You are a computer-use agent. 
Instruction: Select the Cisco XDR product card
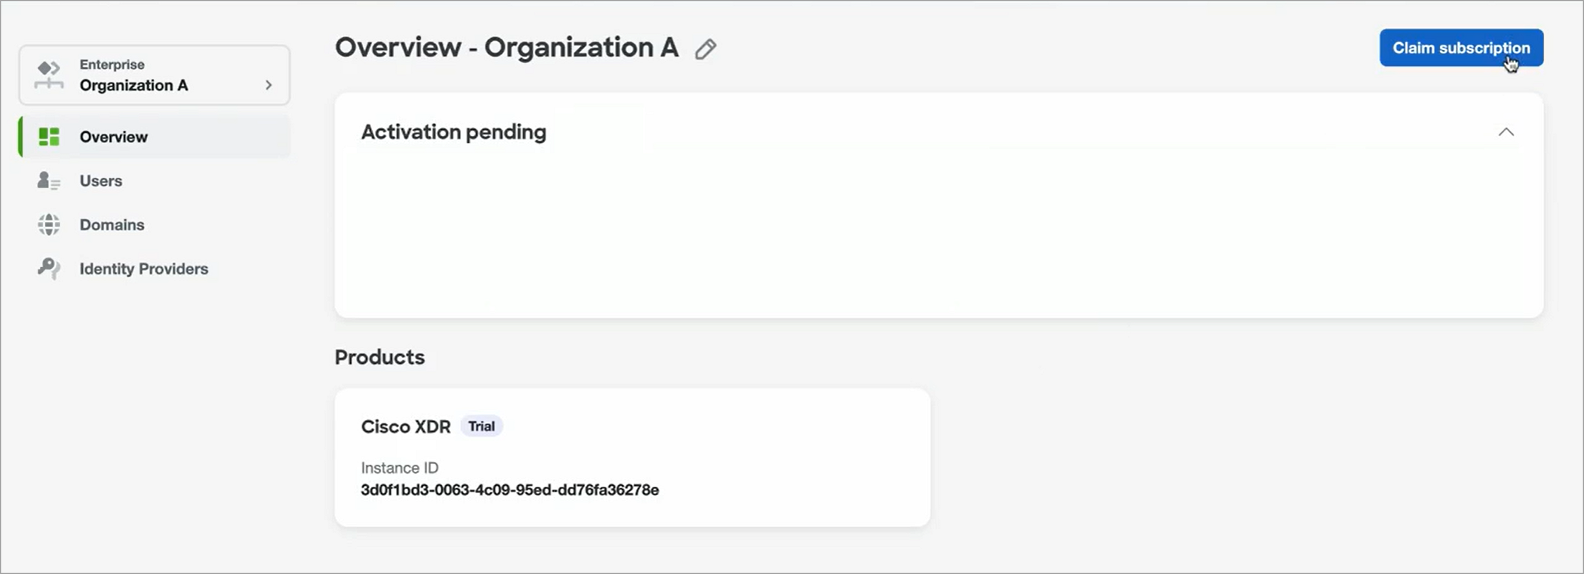tap(632, 458)
